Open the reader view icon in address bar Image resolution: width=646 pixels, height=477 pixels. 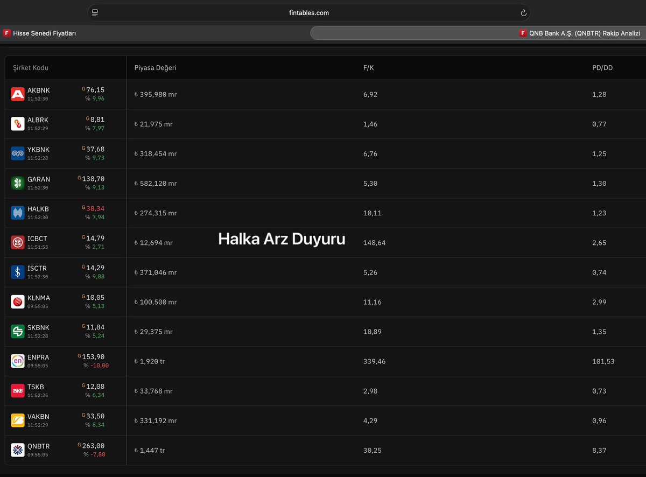coord(95,13)
